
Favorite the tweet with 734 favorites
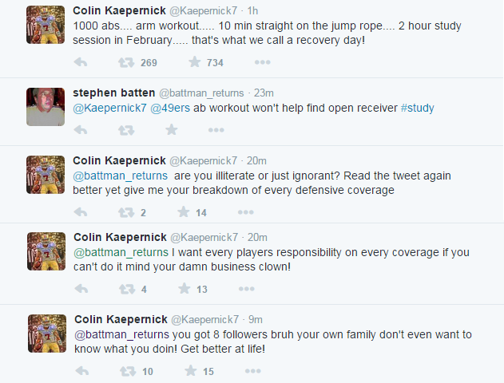[x=194, y=62]
